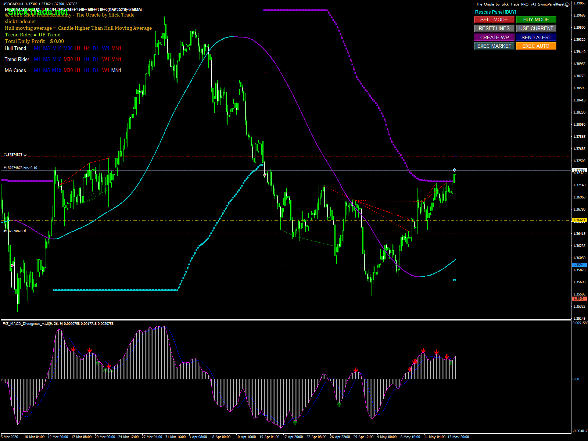
Task: Click the '13 May 20:00' time axis label
Action: (458, 437)
